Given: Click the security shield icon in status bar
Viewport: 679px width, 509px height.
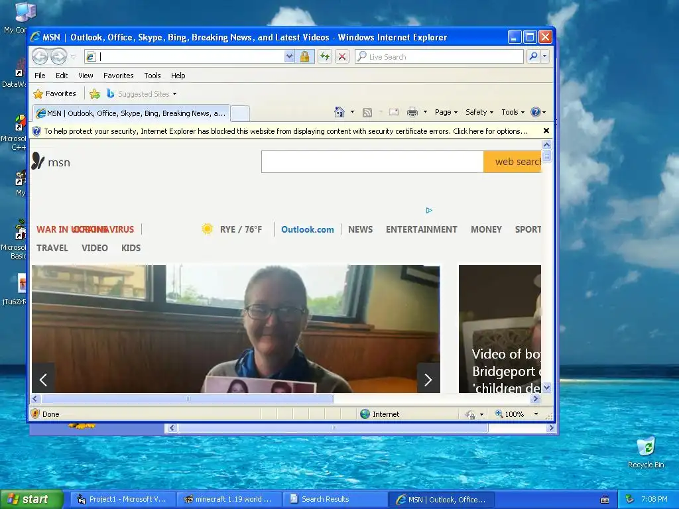Looking at the screenshot, I should (36, 414).
